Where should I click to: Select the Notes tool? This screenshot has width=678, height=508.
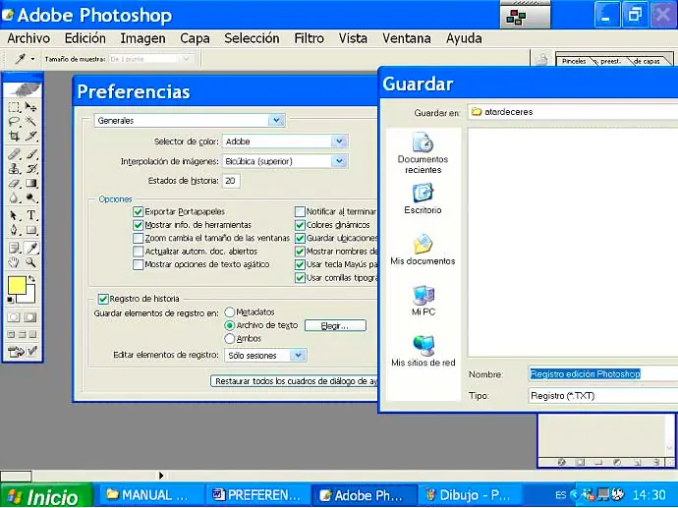click(x=14, y=248)
